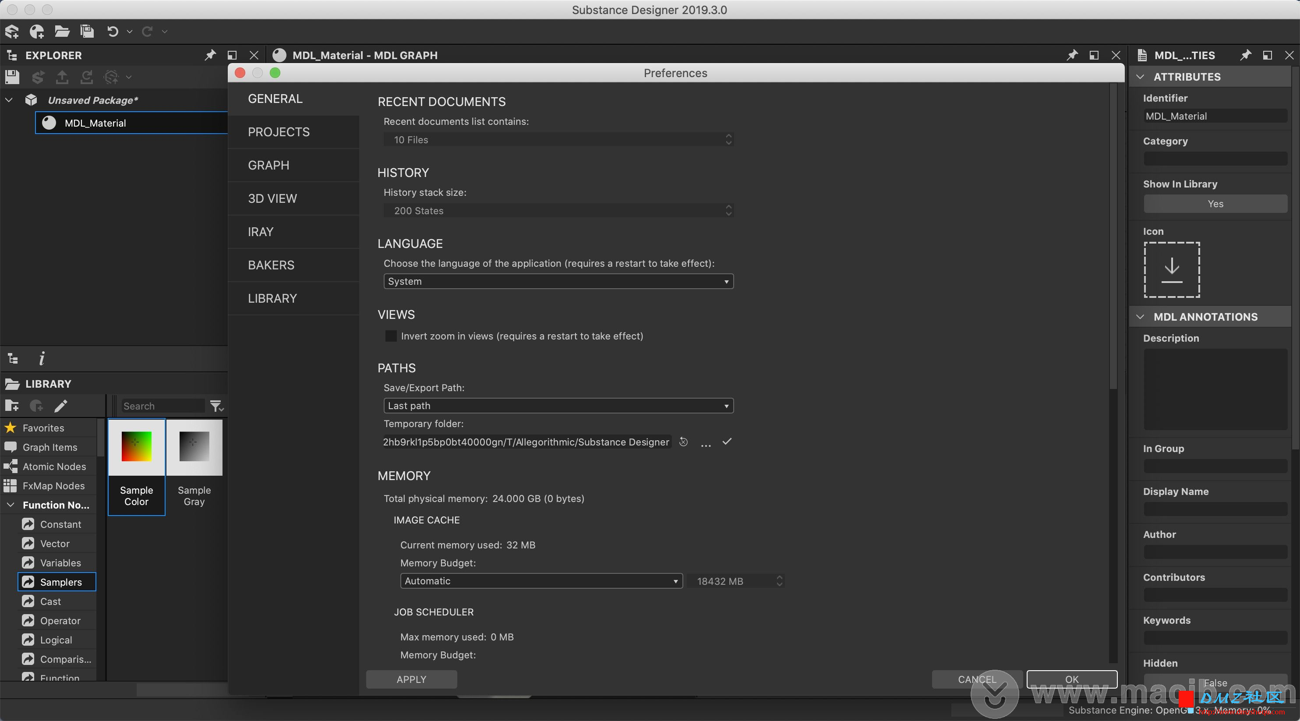Open the BAKERS preferences tab
Screen dimensions: 1300x721
coord(293,265)
